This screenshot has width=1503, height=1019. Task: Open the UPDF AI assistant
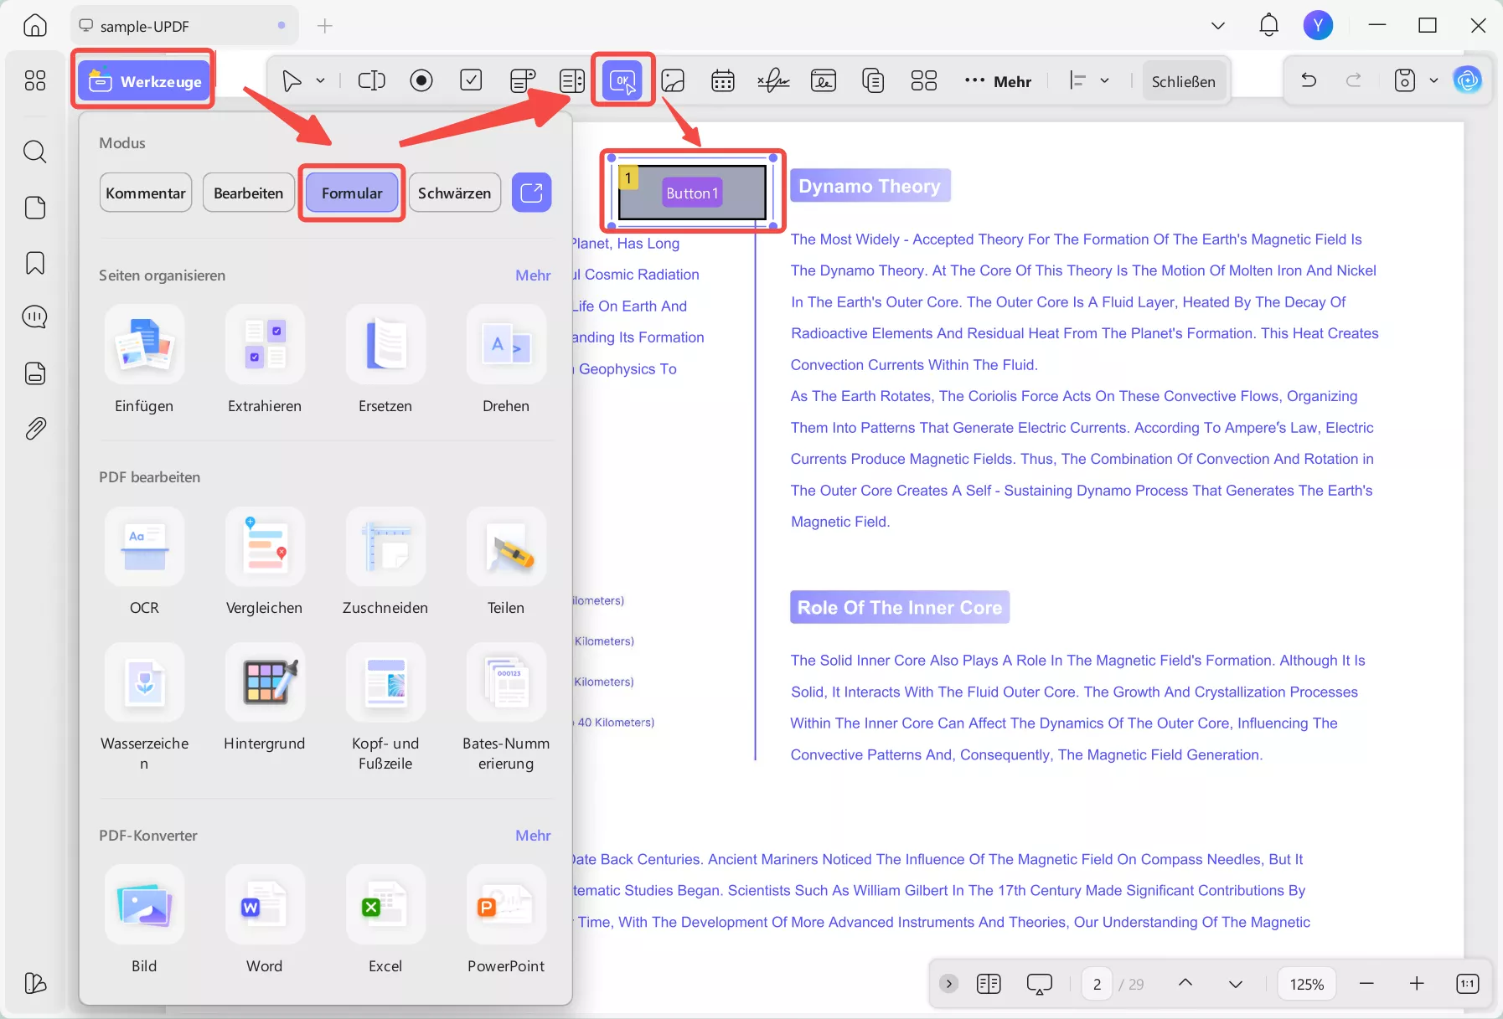pyautogui.click(x=1467, y=80)
